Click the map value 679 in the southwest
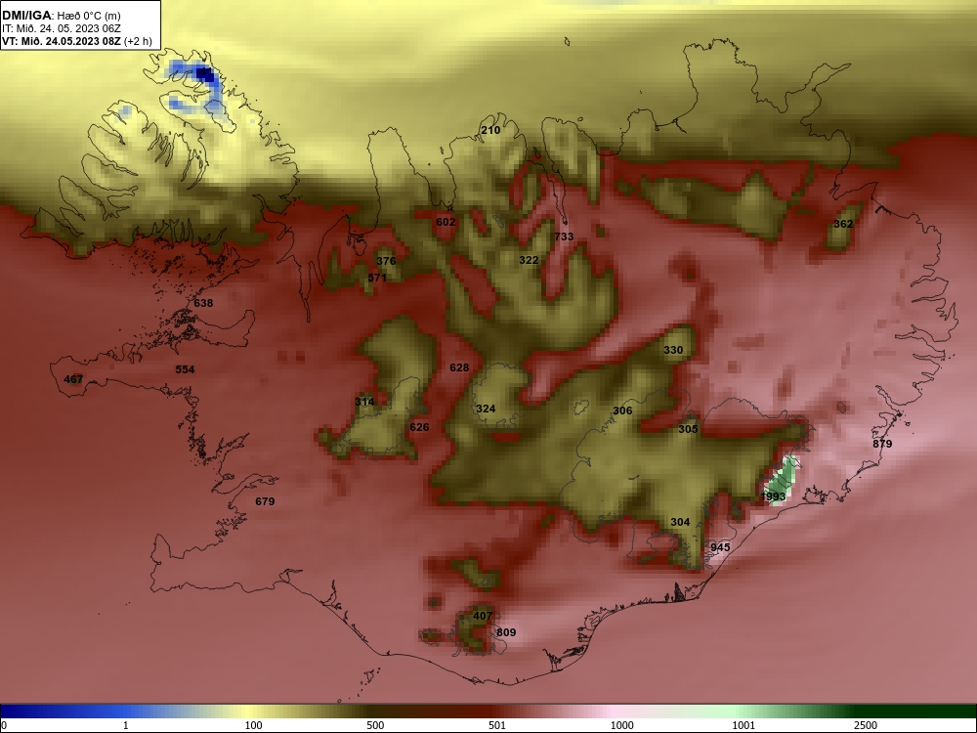This screenshot has height=733, width=977. (265, 501)
